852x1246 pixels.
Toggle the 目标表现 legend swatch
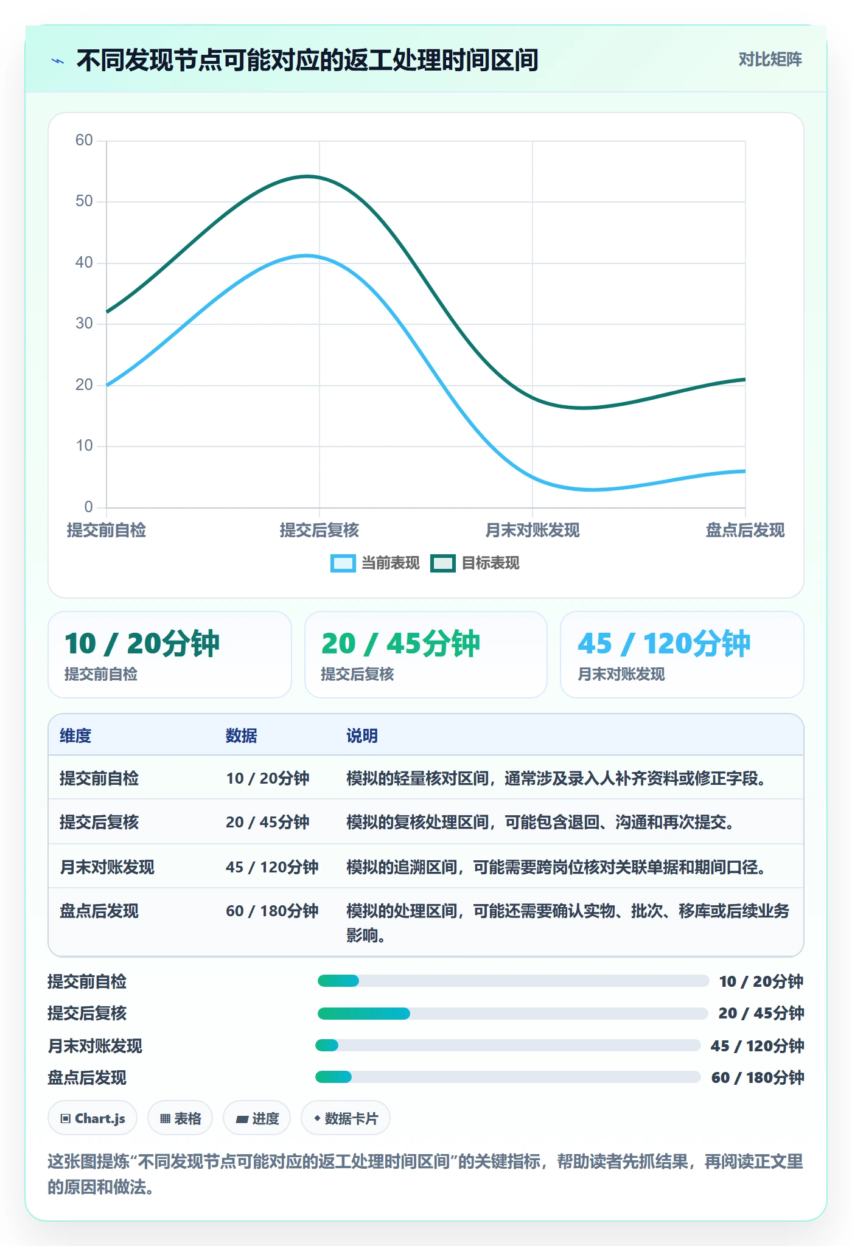click(442, 563)
